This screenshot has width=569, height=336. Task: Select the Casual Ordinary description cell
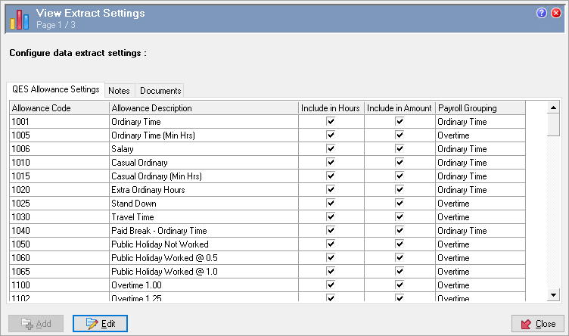(203, 163)
